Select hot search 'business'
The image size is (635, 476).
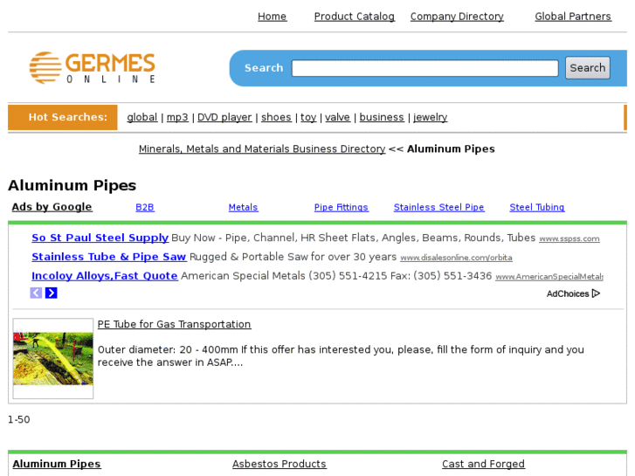(382, 118)
